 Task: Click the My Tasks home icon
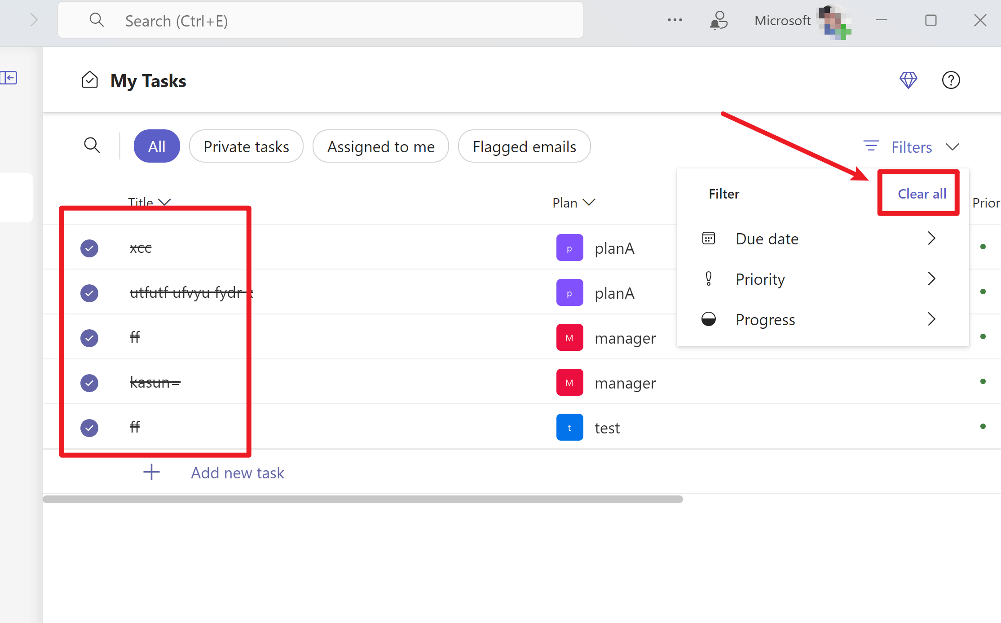coord(90,80)
